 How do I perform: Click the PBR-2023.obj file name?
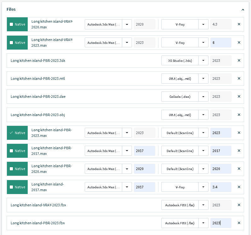(38, 115)
